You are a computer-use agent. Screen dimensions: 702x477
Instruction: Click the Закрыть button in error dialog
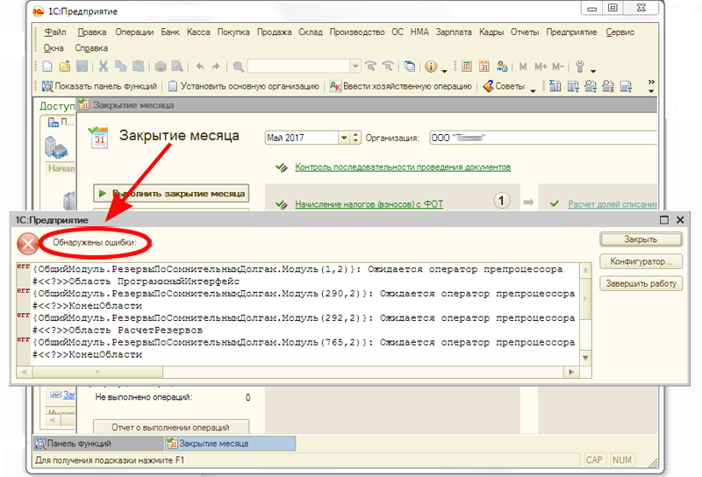tap(641, 239)
